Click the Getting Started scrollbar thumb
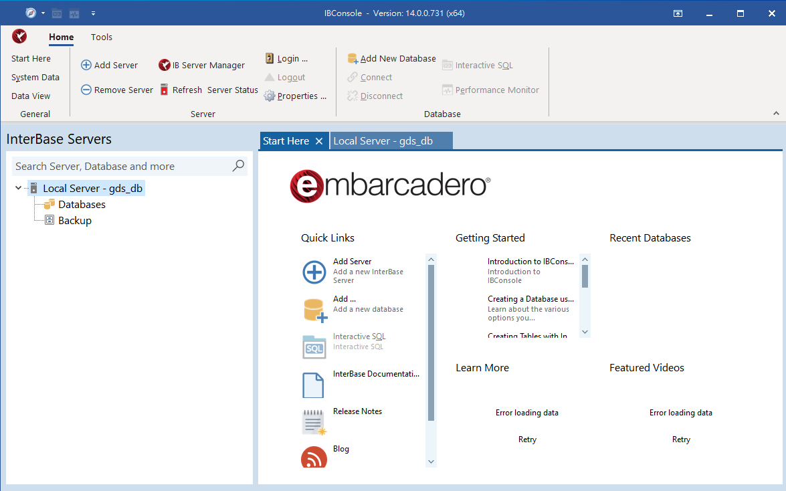The image size is (786, 491). click(585, 276)
